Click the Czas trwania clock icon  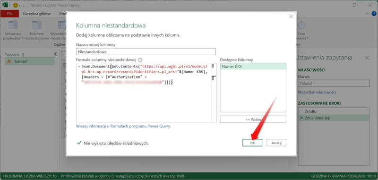301,25
